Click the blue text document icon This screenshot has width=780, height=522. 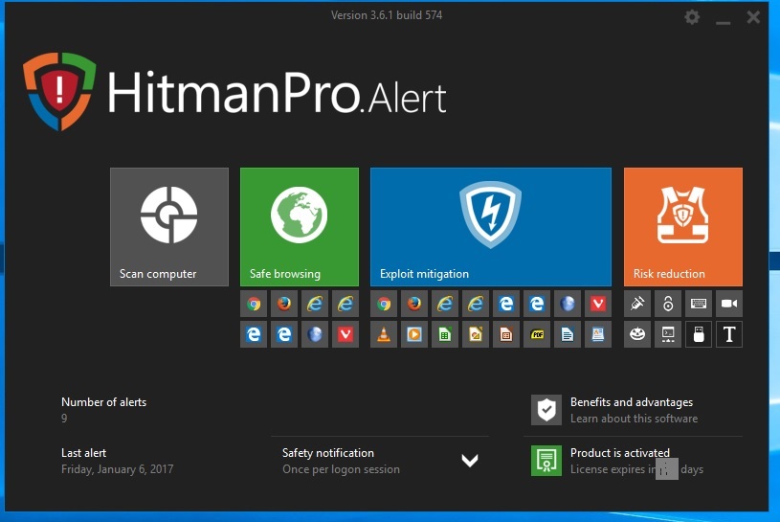click(568, 334)
